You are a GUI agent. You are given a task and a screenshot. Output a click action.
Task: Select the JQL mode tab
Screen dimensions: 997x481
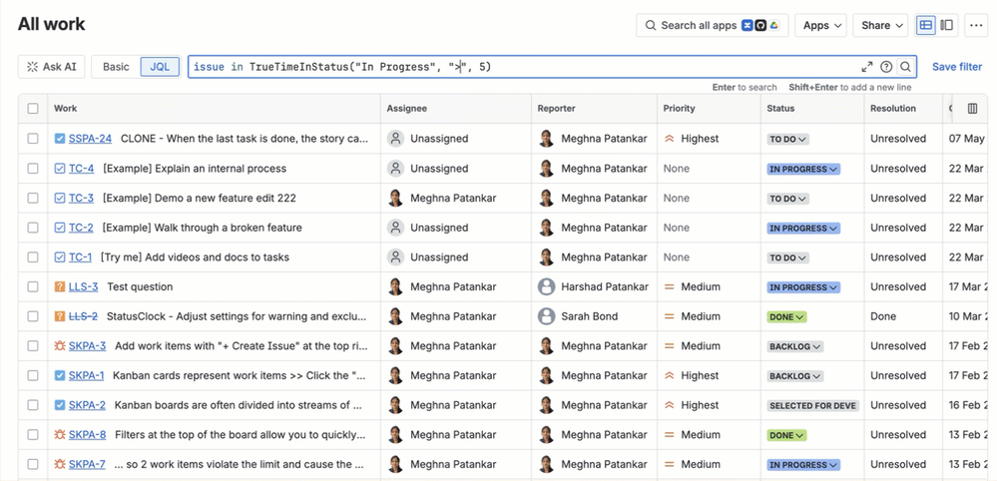tap(160, 67)
